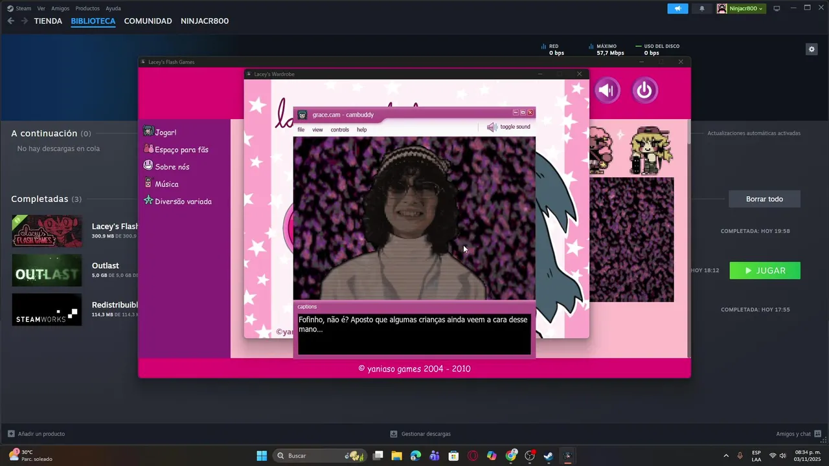Click the green JUGAR button for Outlast
Screen dimensions: 829x466
point(765,271)
